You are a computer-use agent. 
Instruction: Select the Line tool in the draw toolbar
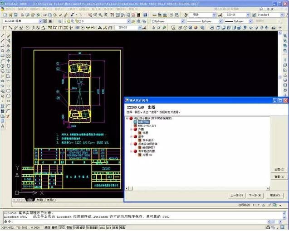pos(3,36)
